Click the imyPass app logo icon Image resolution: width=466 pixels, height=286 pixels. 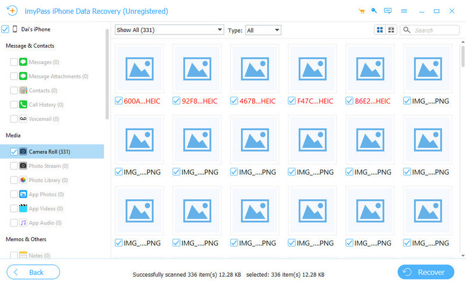pyautogui.click(x=12, y=10)
